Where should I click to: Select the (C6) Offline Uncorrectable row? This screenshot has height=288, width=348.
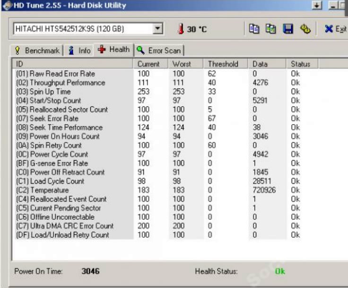(180, 217)
